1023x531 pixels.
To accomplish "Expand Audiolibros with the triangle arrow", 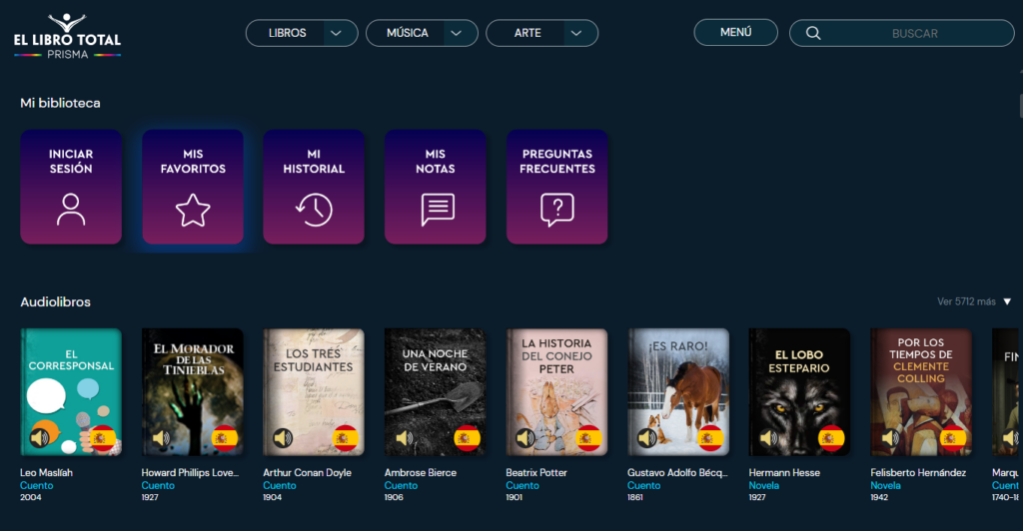I will [1007, 301].
